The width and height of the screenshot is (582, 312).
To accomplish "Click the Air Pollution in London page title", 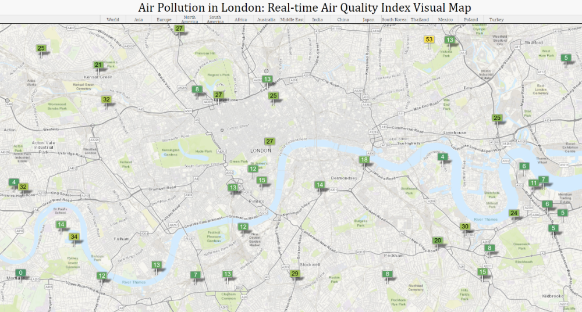I will pyautogui.click(x=304, y=8).
